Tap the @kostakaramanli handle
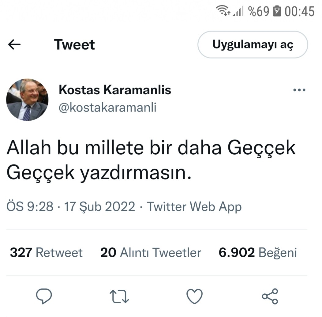This screenshot has height=317, width=322. coord(107,108)
